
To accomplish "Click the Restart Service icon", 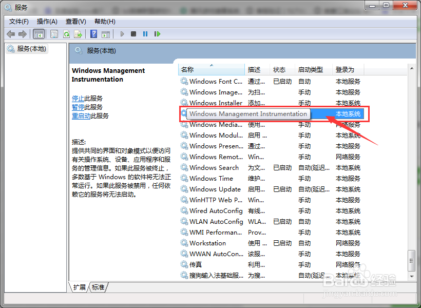I will pos(157,34).
